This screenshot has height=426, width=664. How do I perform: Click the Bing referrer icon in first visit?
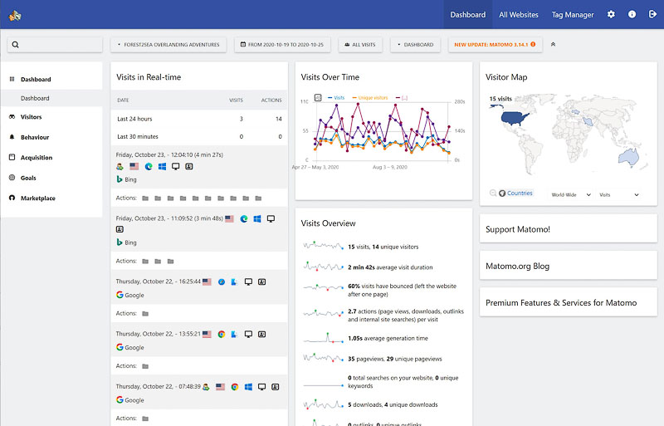pyautogui.click(x=120, y=179)
